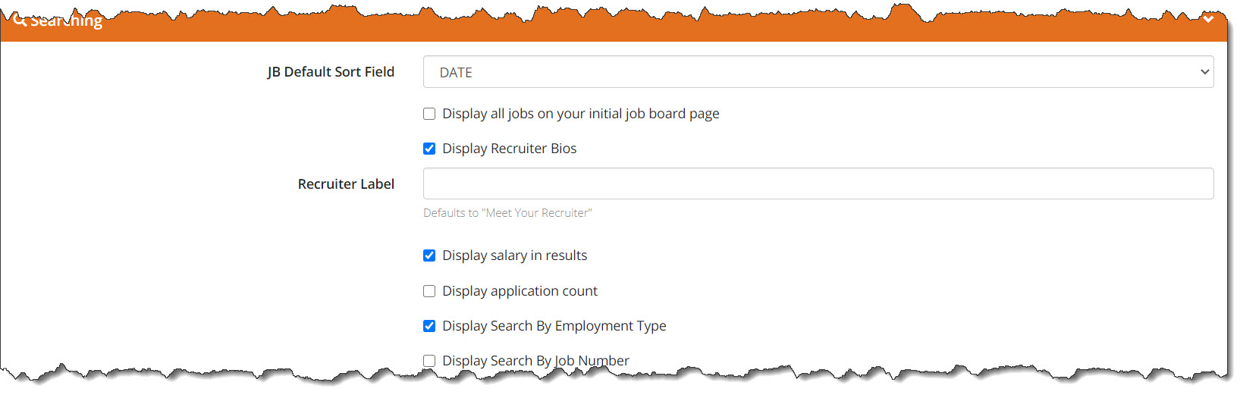
Task: Click the Searching panel header title
Action: [67, 21]
